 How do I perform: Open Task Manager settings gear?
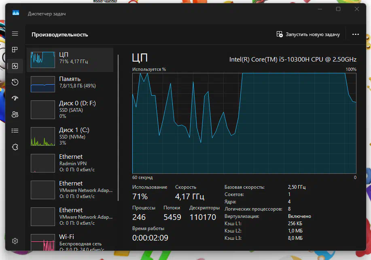(15, 241)
